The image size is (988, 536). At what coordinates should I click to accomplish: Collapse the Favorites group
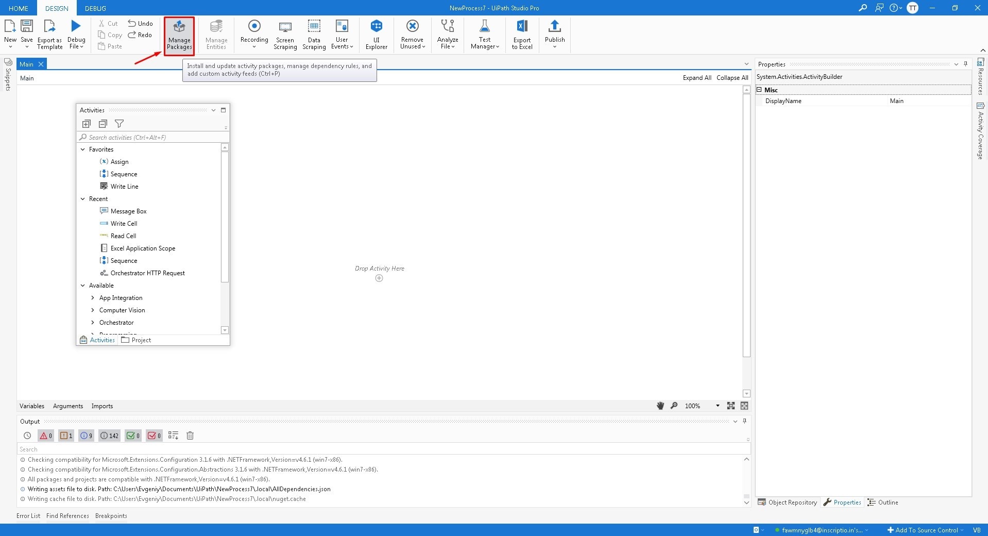point(83,149)
